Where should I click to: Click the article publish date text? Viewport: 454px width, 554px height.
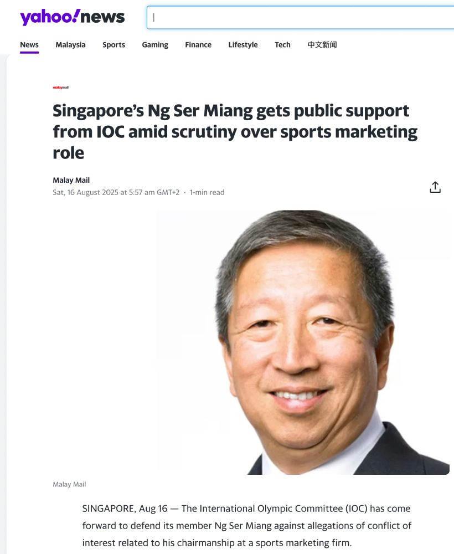tap(116, 193)
